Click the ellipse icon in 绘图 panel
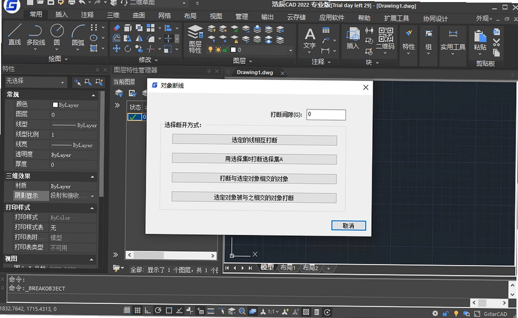518x318 pixels. pyautogui.click(x=94, y=38)
